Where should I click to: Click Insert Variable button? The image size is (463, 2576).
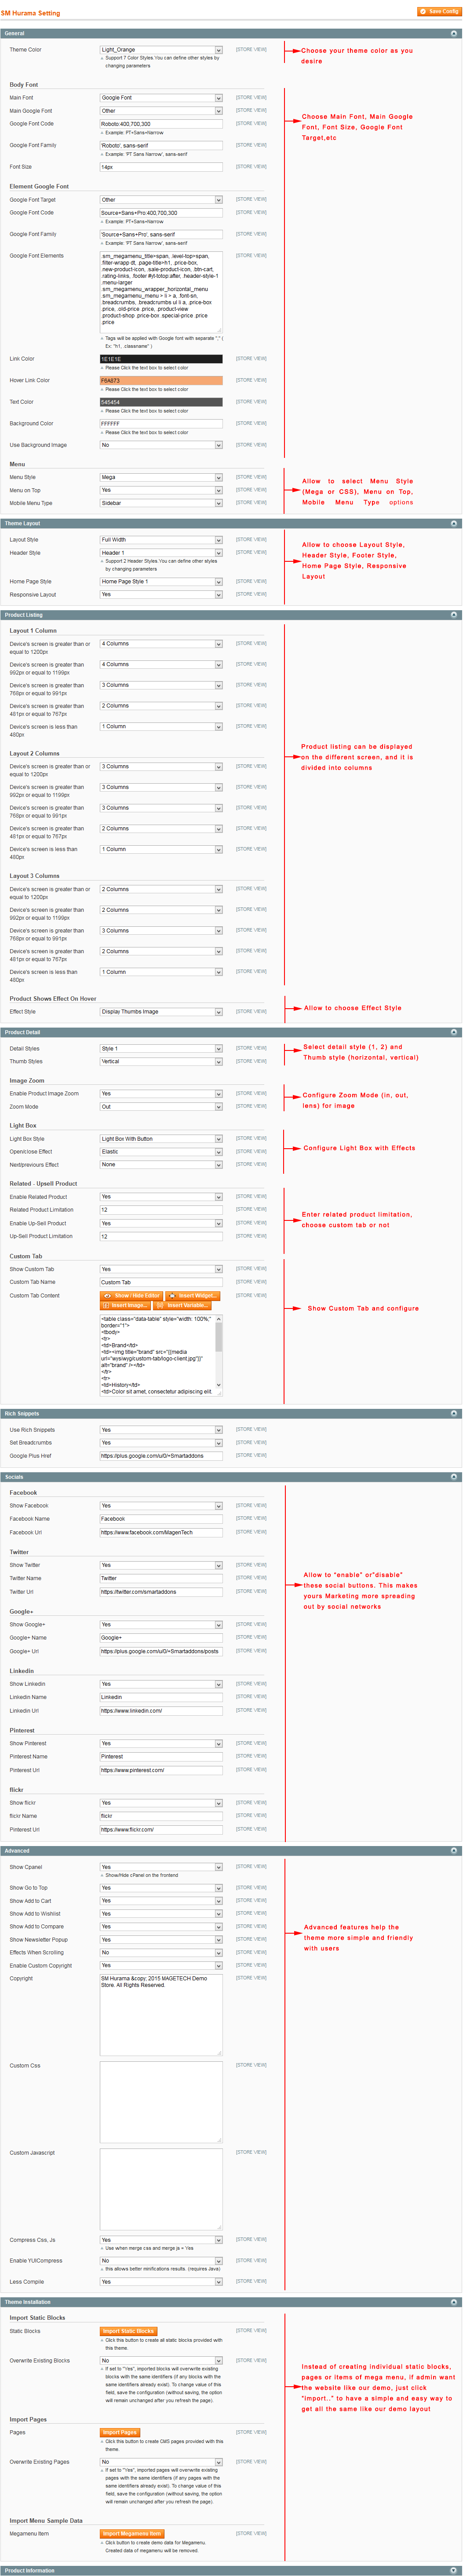[182, 1305]
